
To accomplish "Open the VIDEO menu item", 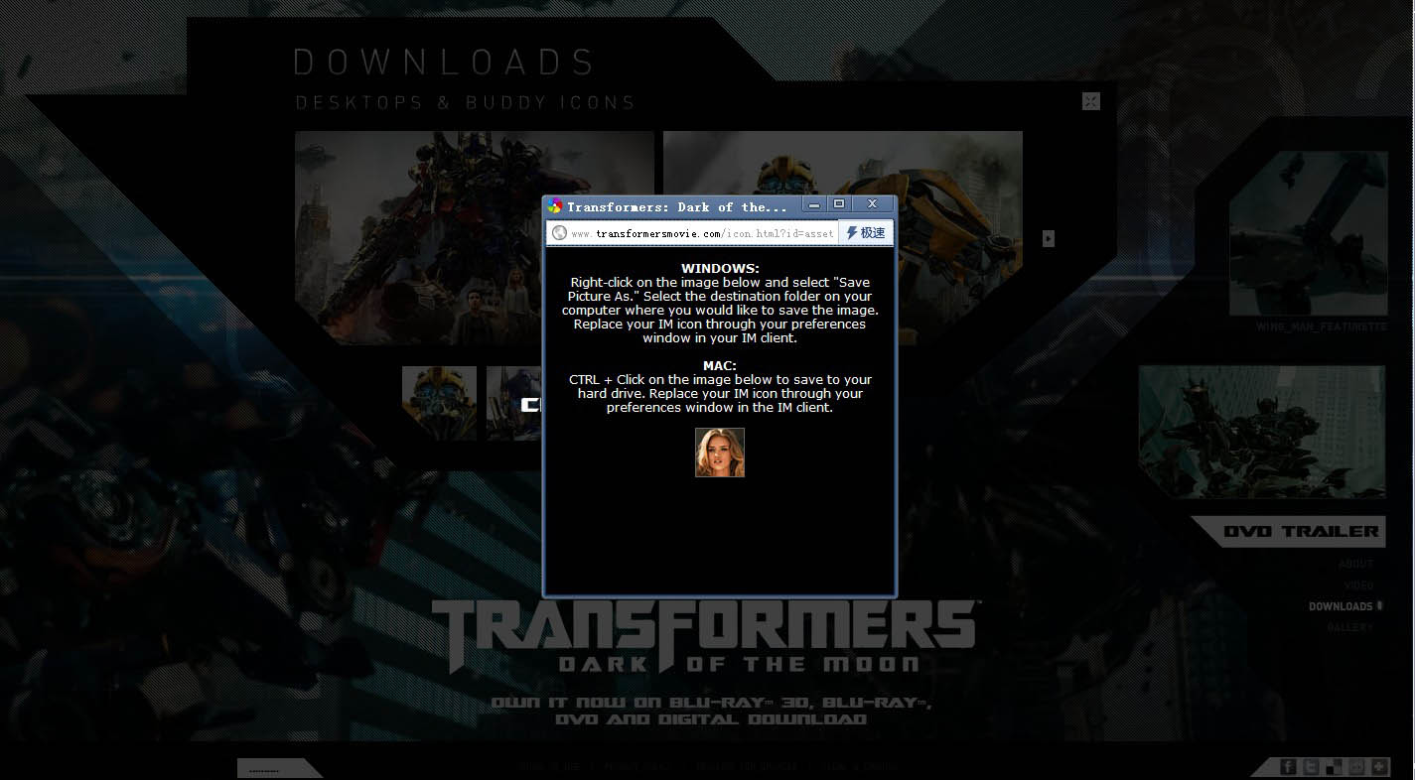I will coord(1358,585).
